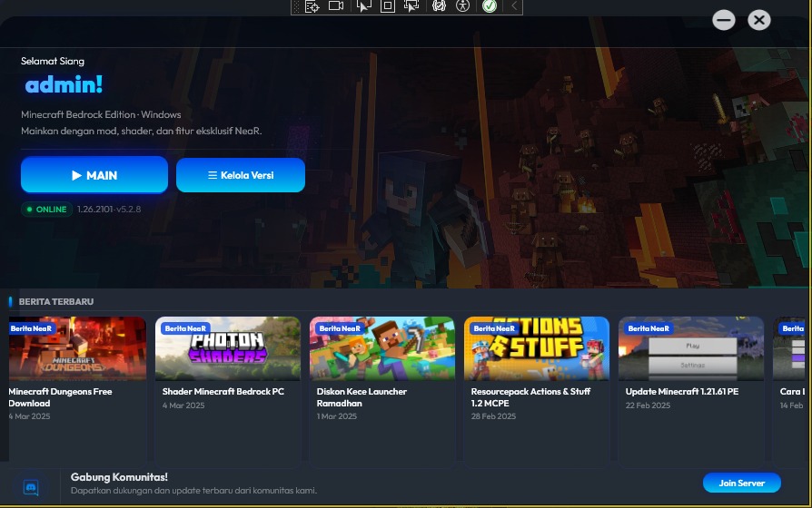Viewport: 812px width, 508px height.
Task: Click the admin! username heading
Action: click(x=64, y=85)
